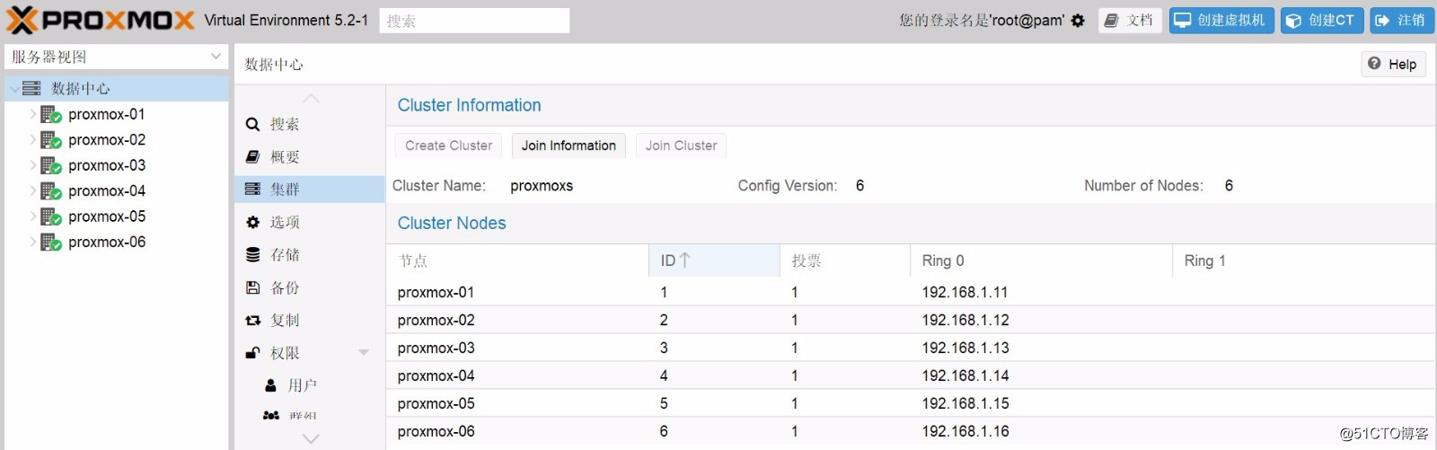Open the 选项 options menu item
The height and width of the screenshot is (450, 1437).
(310, 222)
